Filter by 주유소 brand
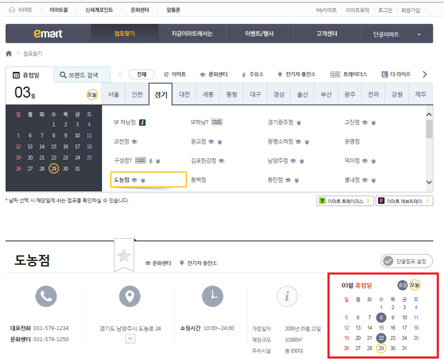444x359 pixels. tap(253, 74)
